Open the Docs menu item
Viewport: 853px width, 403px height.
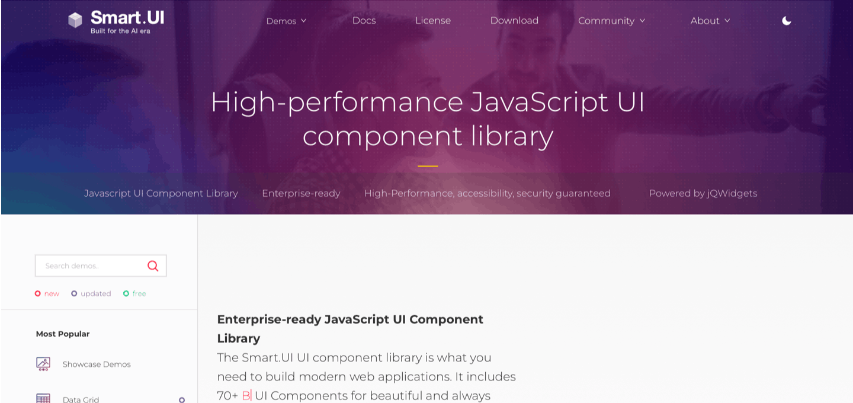pos(364,20)
